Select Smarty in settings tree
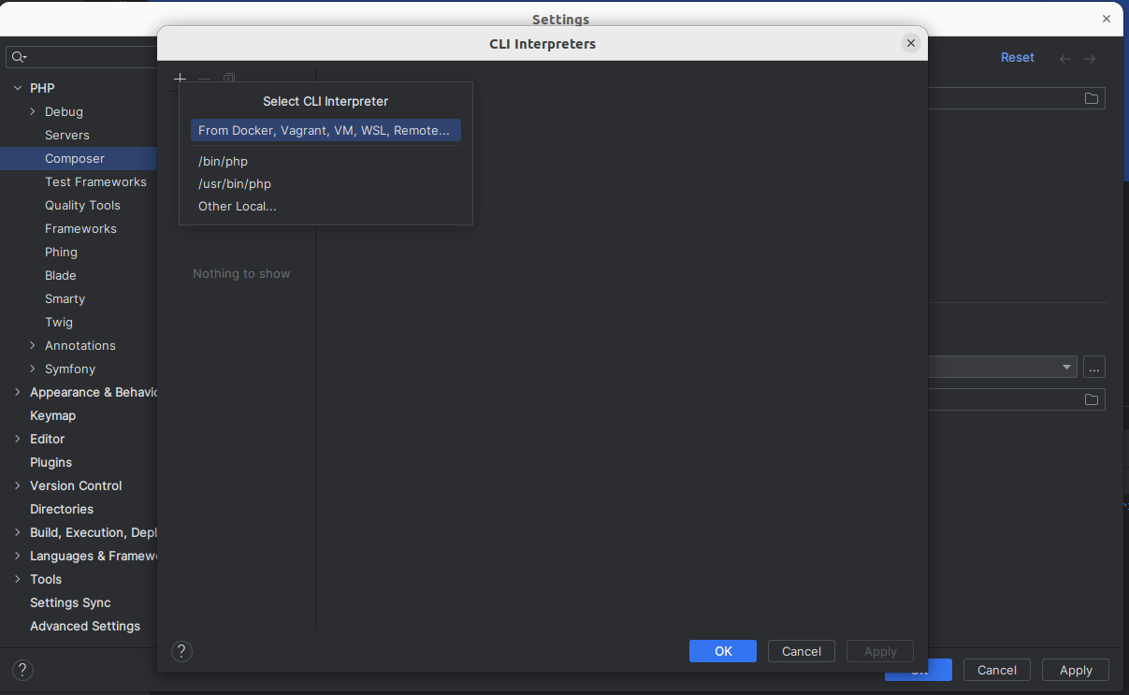Image resolution: width=1129 pixels, height=695 pixels. (65, 298)
